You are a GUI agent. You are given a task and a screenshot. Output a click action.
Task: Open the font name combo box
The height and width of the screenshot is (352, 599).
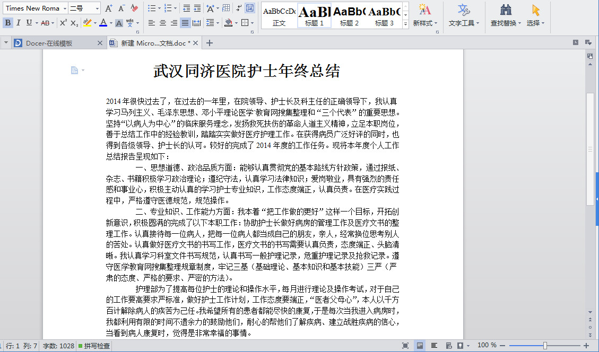(x=36, y=8)
